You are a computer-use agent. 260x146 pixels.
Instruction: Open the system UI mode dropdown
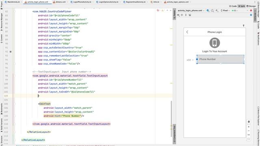pos(217,11)
